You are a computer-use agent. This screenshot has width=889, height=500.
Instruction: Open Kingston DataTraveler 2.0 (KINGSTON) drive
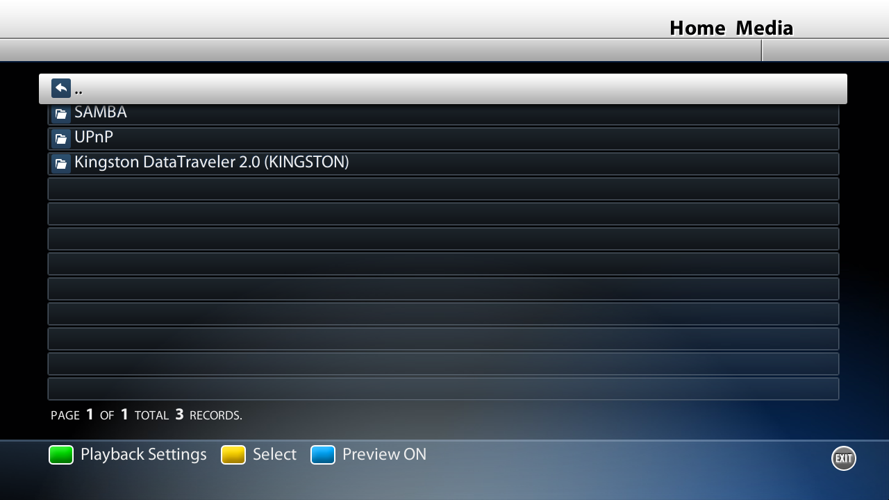point(443,164)
